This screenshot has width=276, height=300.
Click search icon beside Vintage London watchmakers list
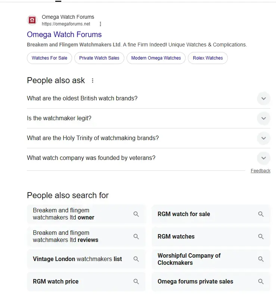coord(136,259)
